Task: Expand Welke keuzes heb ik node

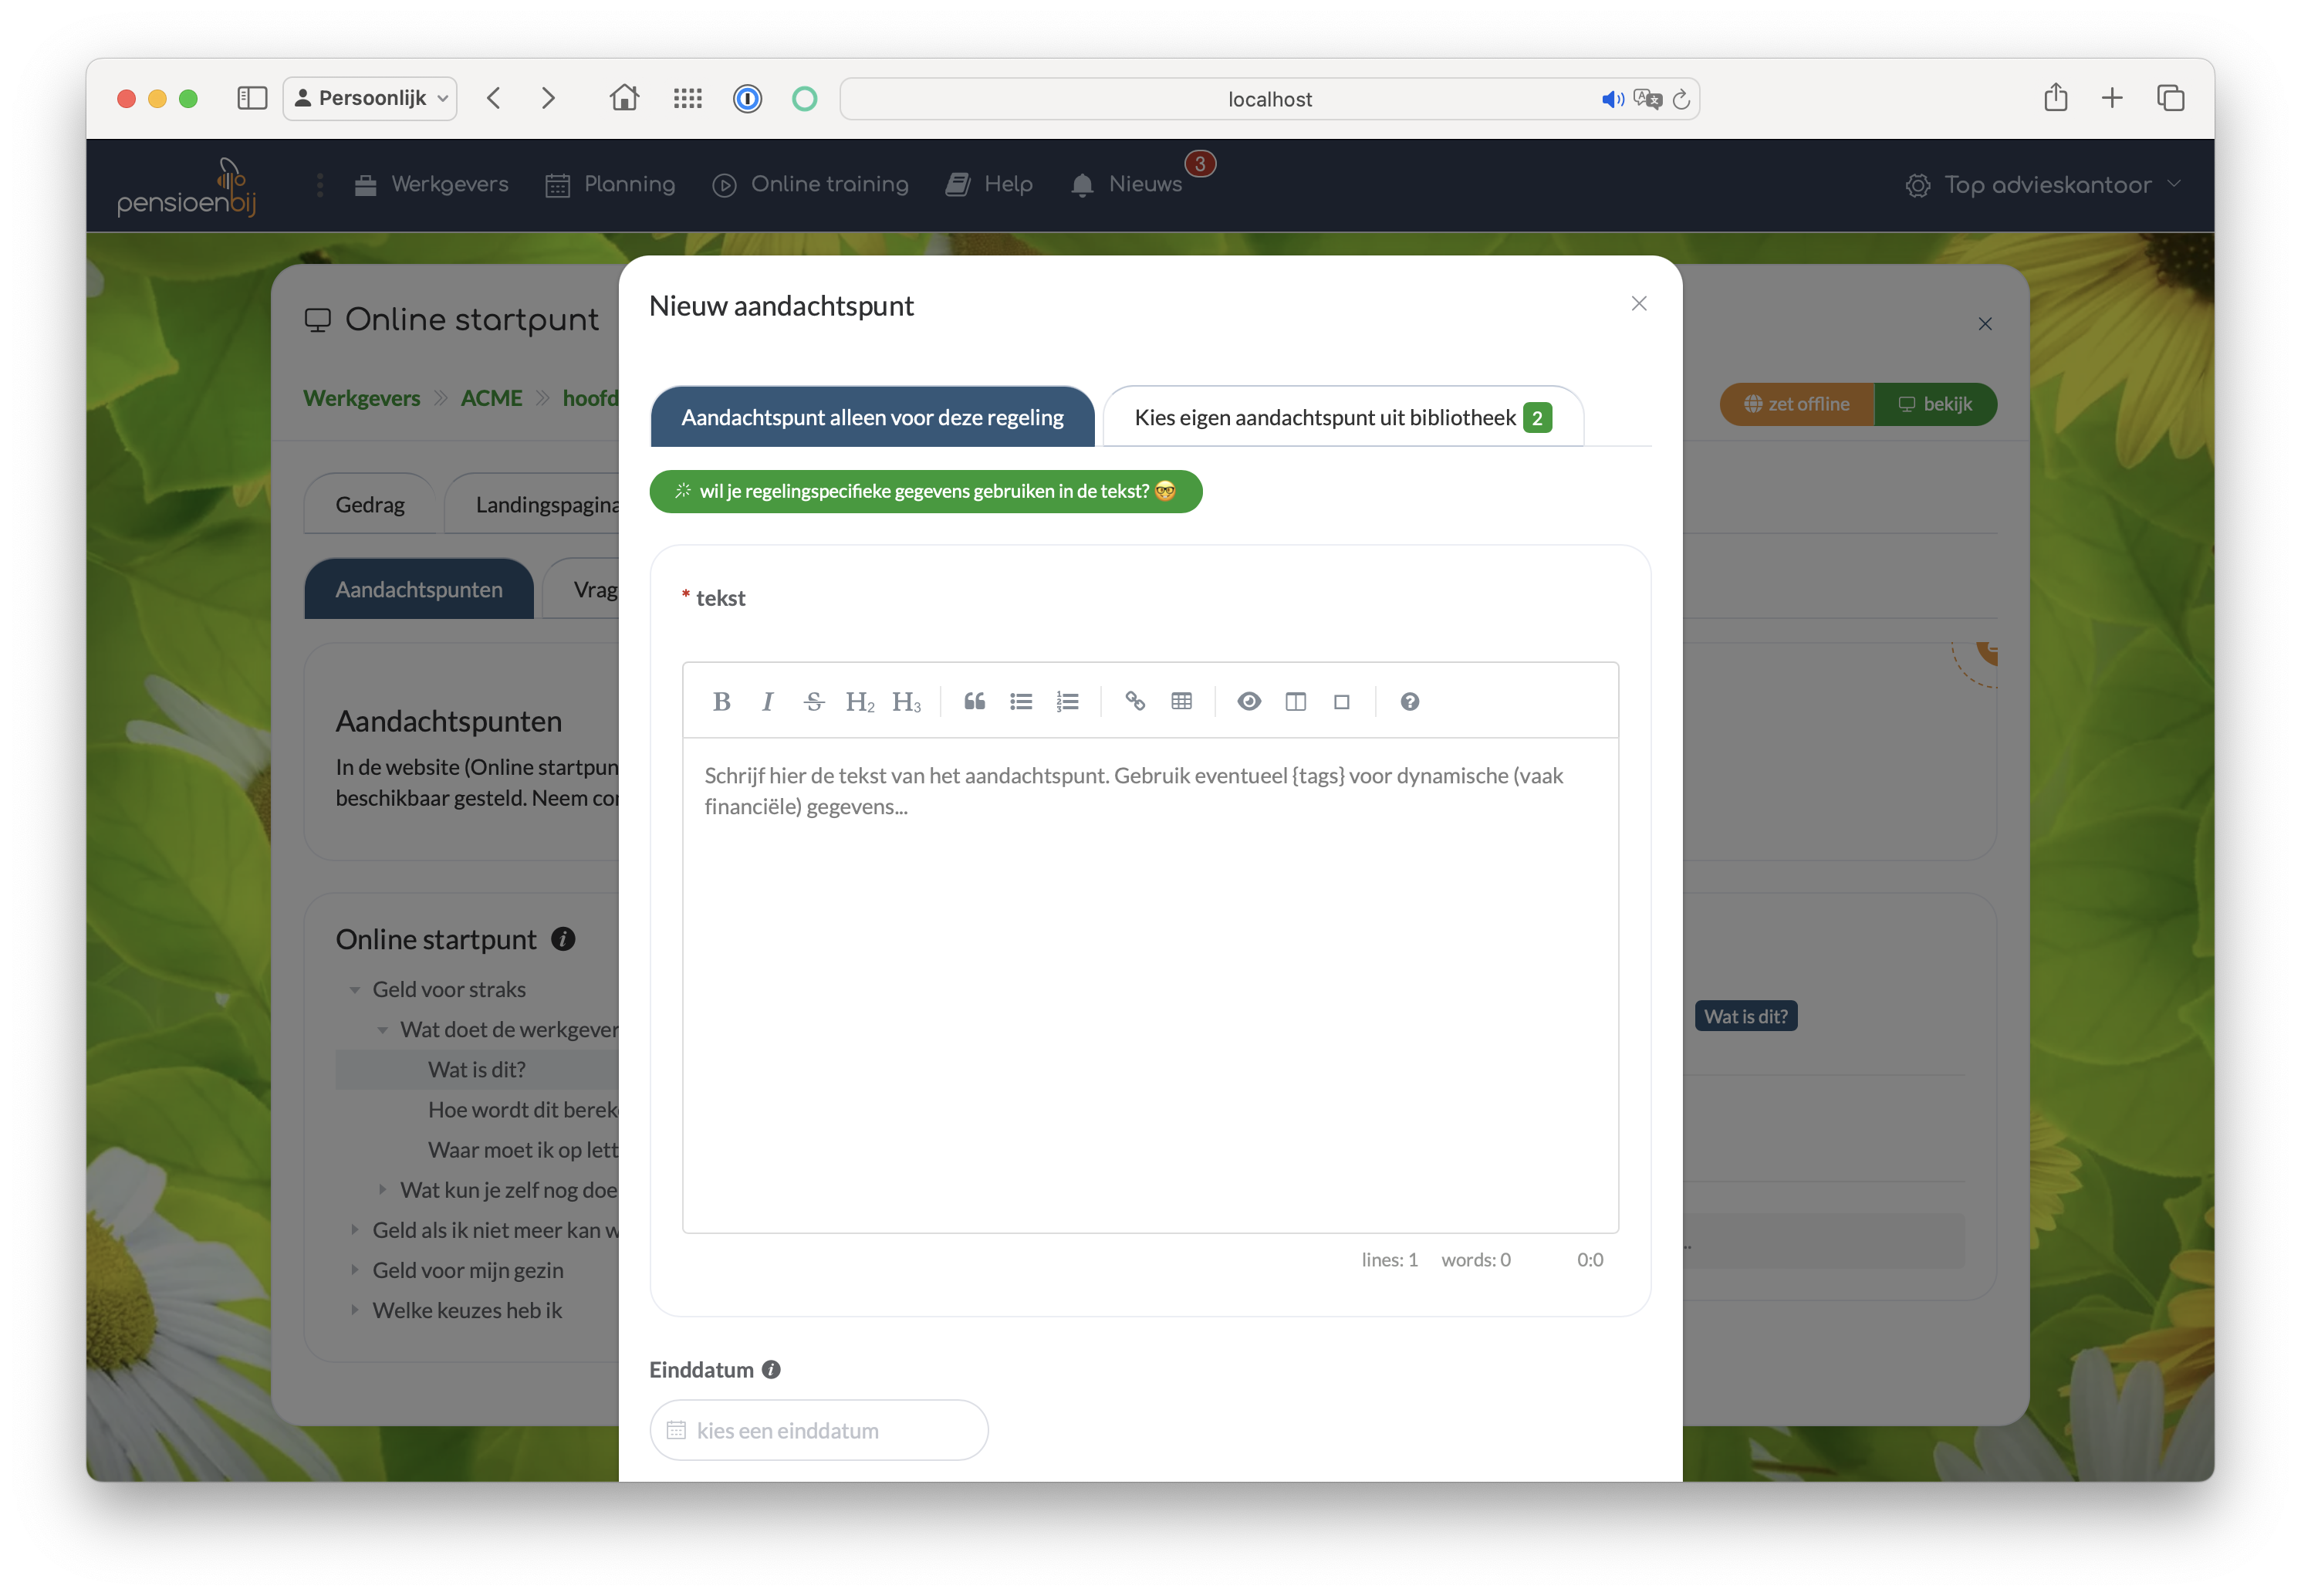Action: point(355,1310)
